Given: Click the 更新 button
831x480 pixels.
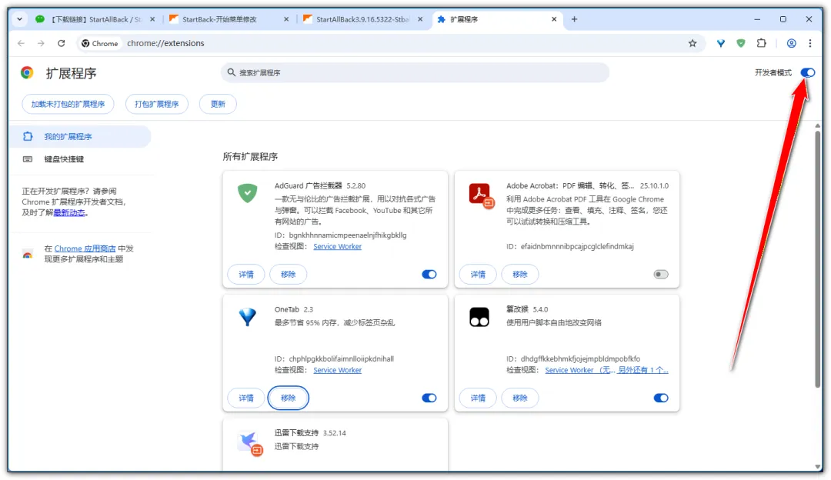Looking at the screenshot, I should tap(218, 104).
